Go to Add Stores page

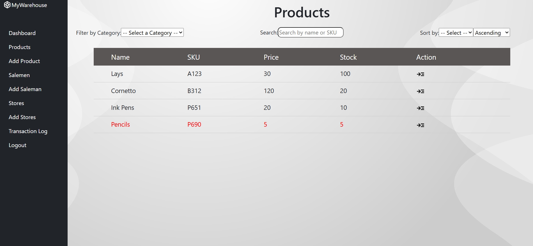tap(22, 117)
